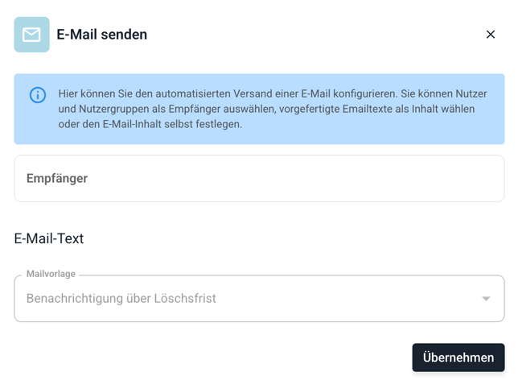518x385 pixels.
Task: Open the Mailvorlage template combo box
Action: coord(259,299)
